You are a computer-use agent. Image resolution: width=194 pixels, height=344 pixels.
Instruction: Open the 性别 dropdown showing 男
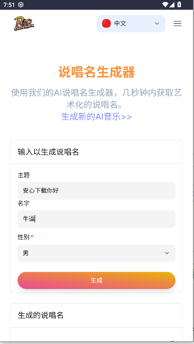click(x=96, y=253)
